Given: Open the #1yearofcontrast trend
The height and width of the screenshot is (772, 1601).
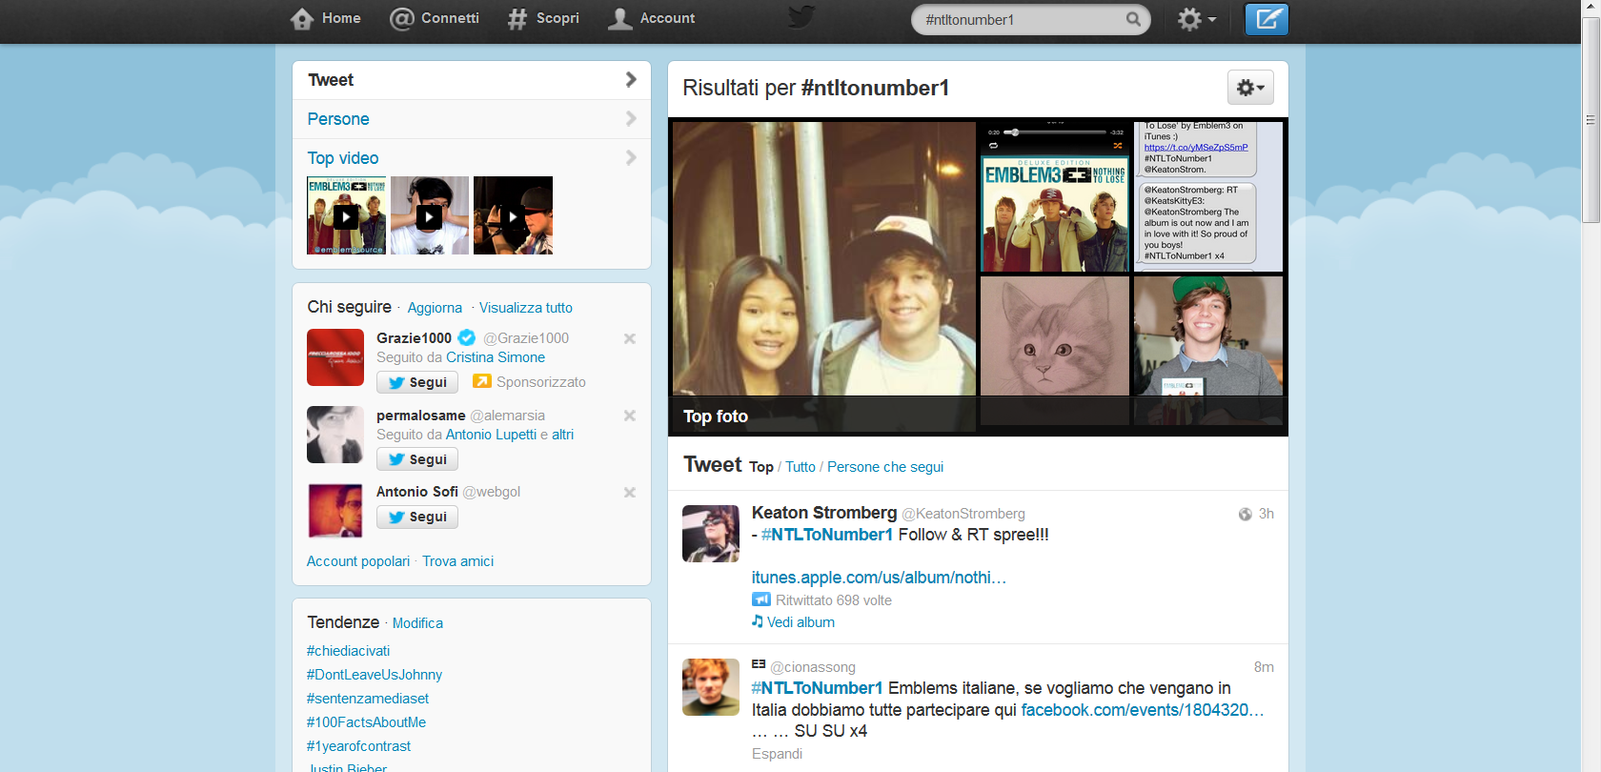Looking at the screenshot, I should pyautogui.click(x=358, y=746).
